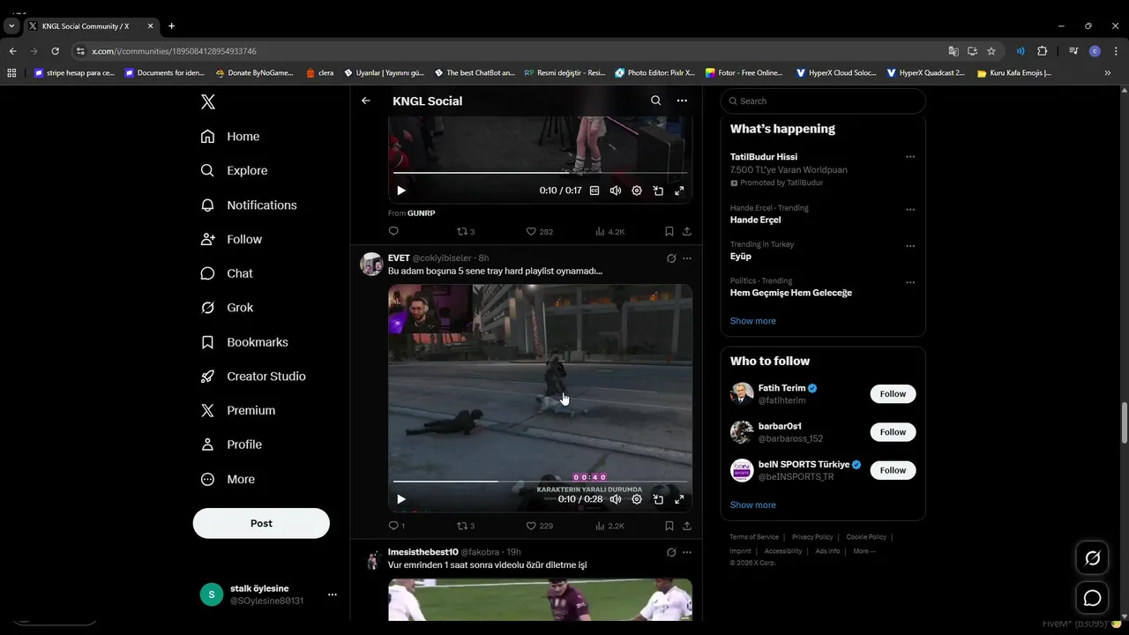View analytics showing 2.2K views
Image resolution: width=1129 pixels, height=635 pixels.
coord(609,526)
